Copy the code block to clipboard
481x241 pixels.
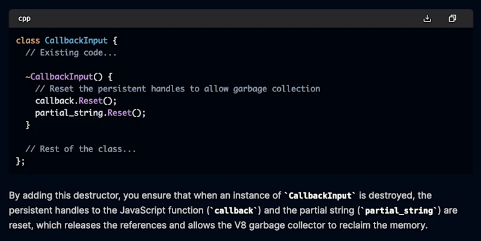point(452,19)
